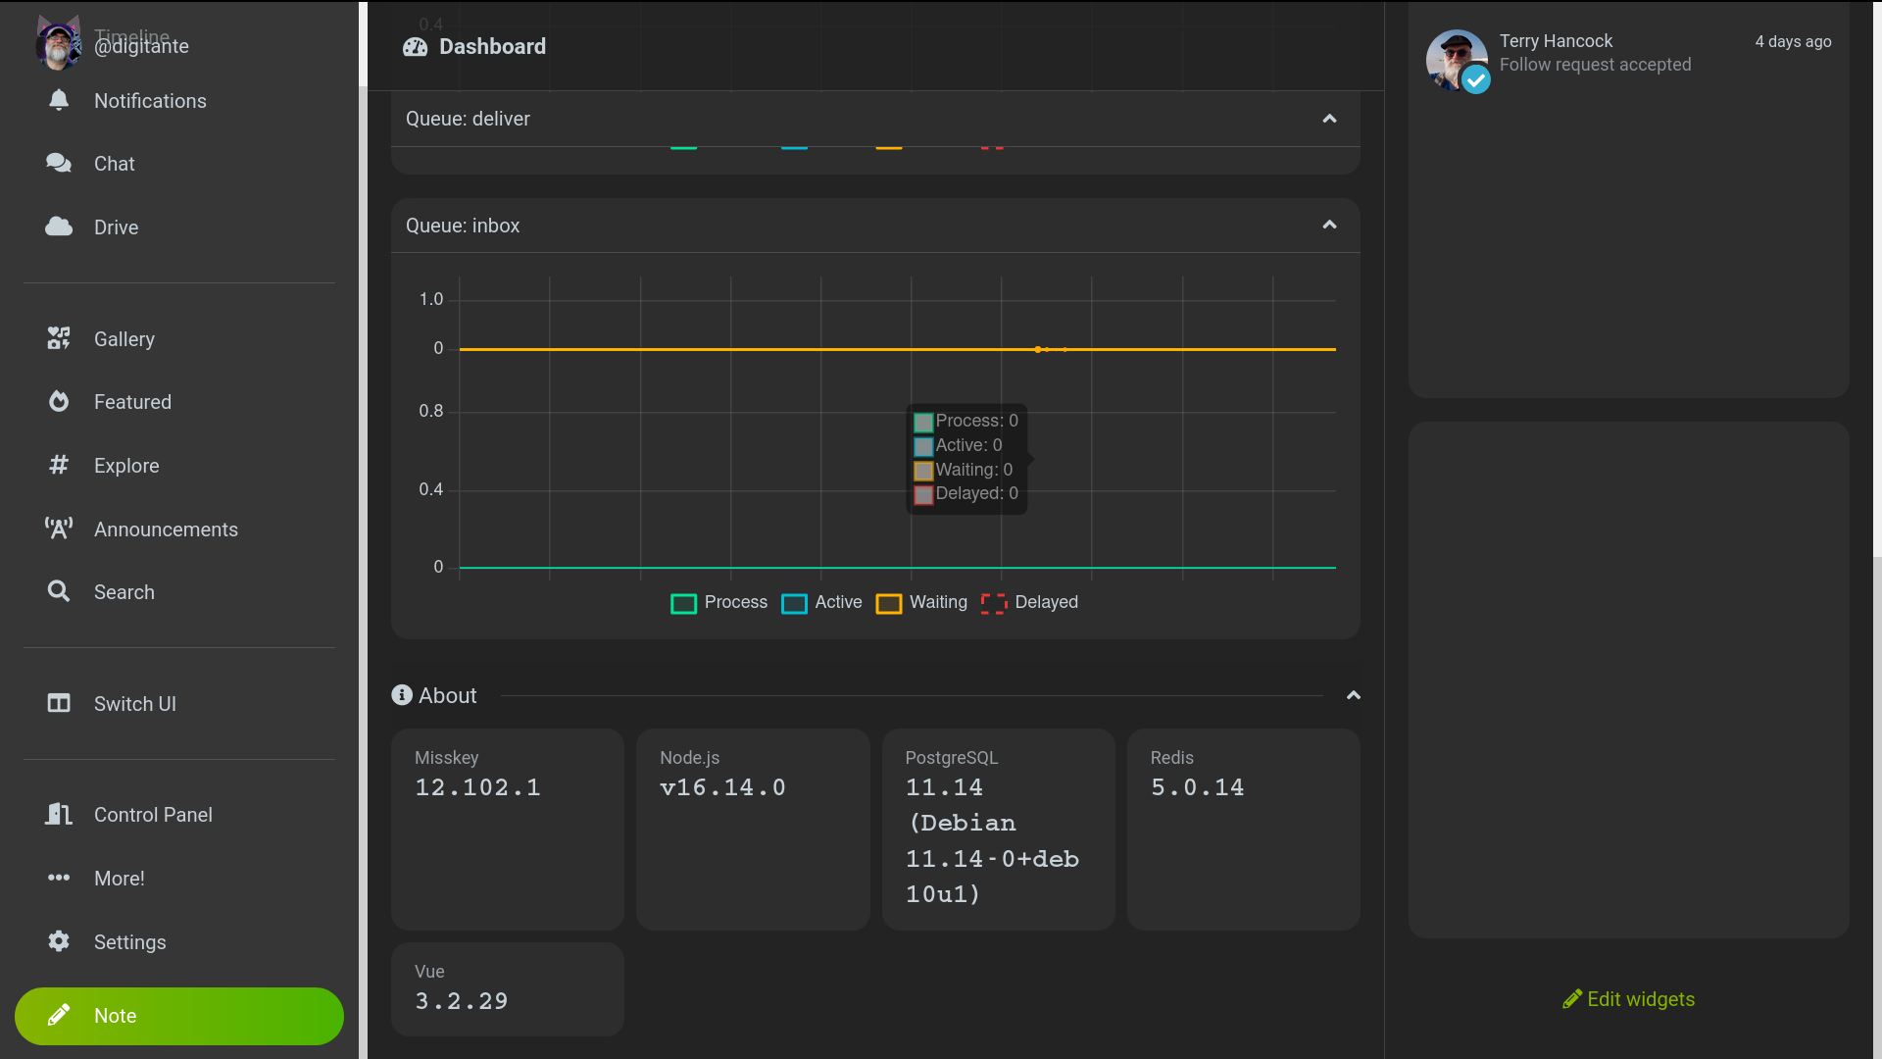Open Featured via the flame icon
1882x1059 pixels.
59,401
